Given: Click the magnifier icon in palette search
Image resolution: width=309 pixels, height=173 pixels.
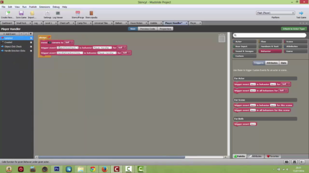Looking at the screenshot, I should (x=235, y=35).
